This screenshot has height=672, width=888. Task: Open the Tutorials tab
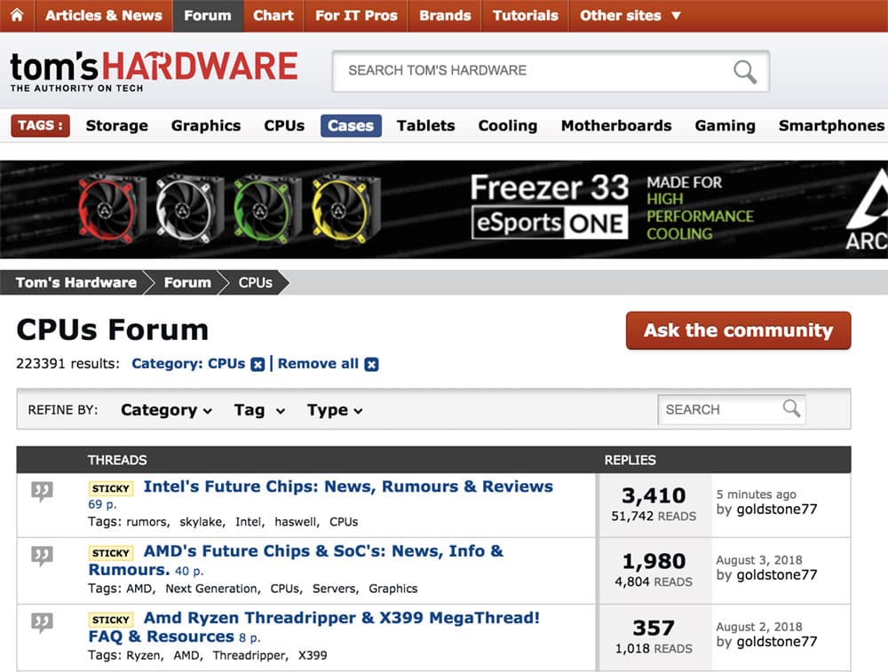pyautogui.click(x=525, y=16)
